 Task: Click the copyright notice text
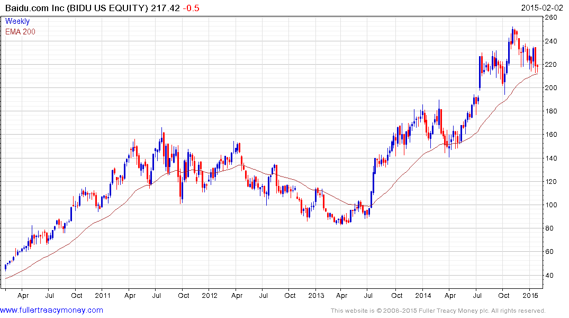438,311
